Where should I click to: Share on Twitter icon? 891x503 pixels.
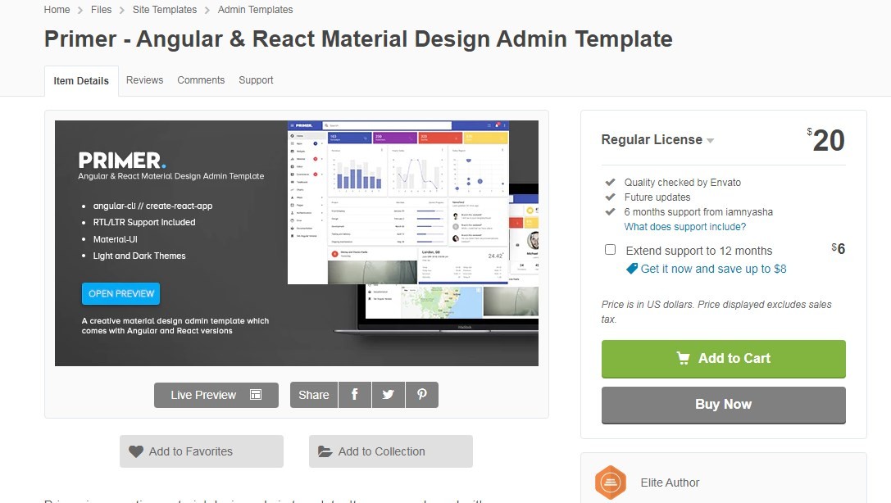(x=388, y=395)
